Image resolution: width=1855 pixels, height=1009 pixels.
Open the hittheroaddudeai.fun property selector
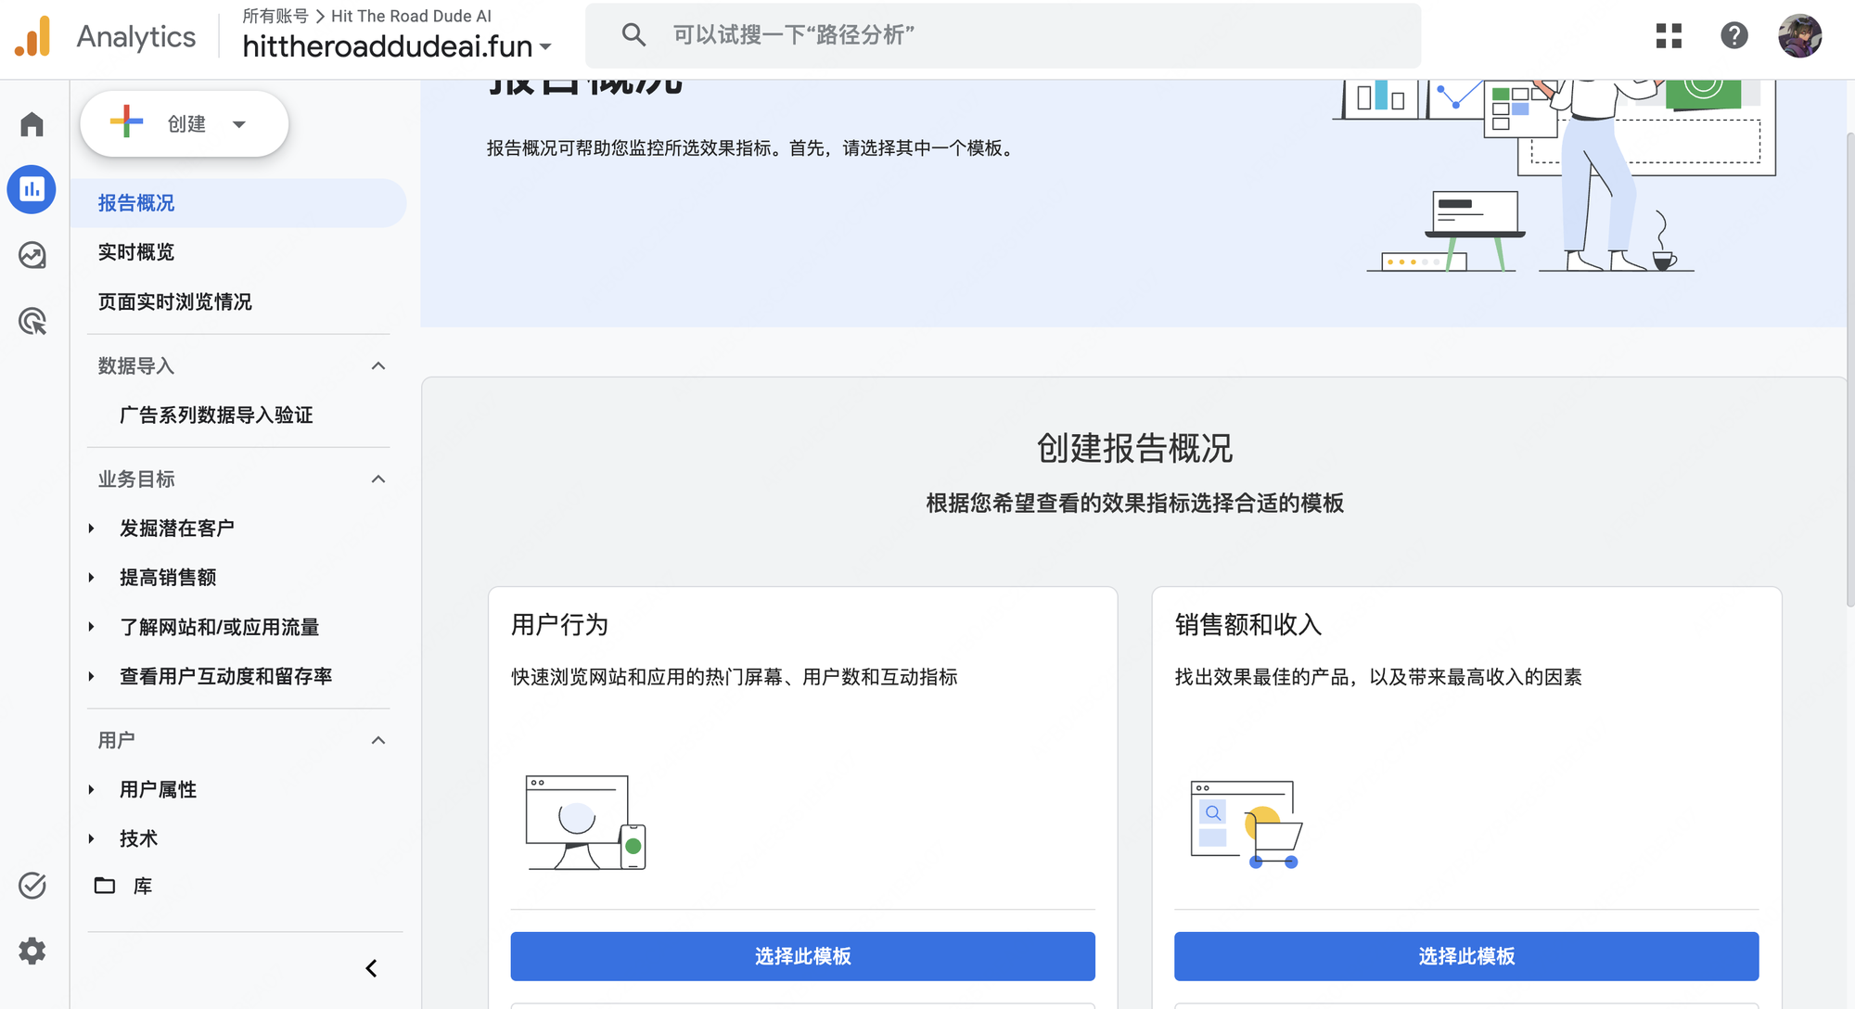pos(397,46)
